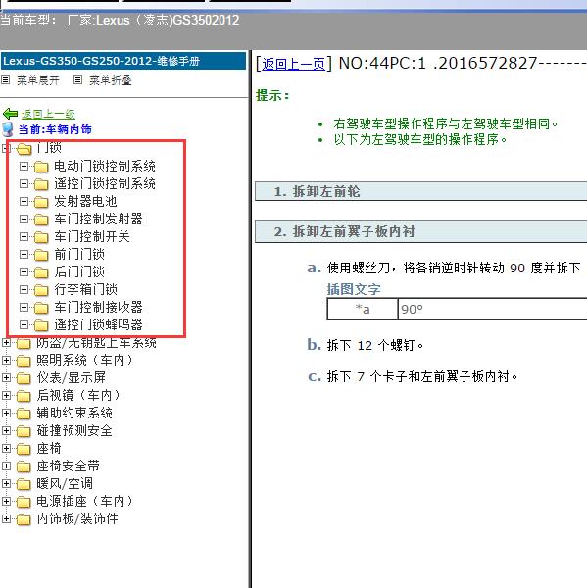Viewport: 587px width, 588px height.
Task: Click folder icon of 座椅
Action: [24, 449]
